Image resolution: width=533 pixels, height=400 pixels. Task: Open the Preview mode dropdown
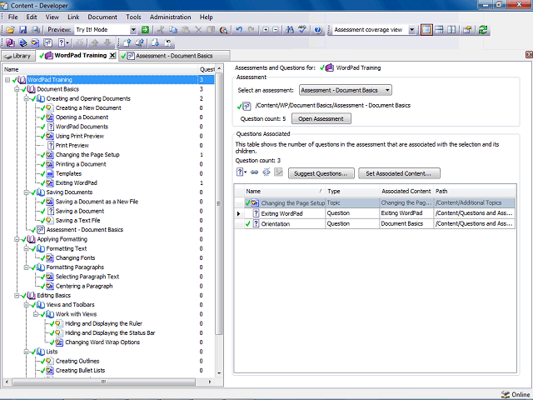click(x=133, y=30)
